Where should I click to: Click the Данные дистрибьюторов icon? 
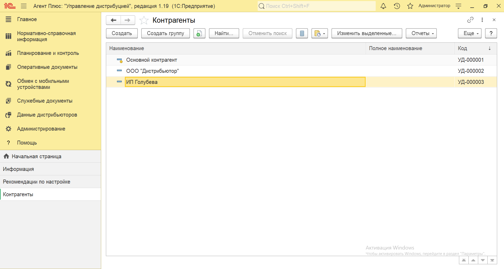pos(8,115)
